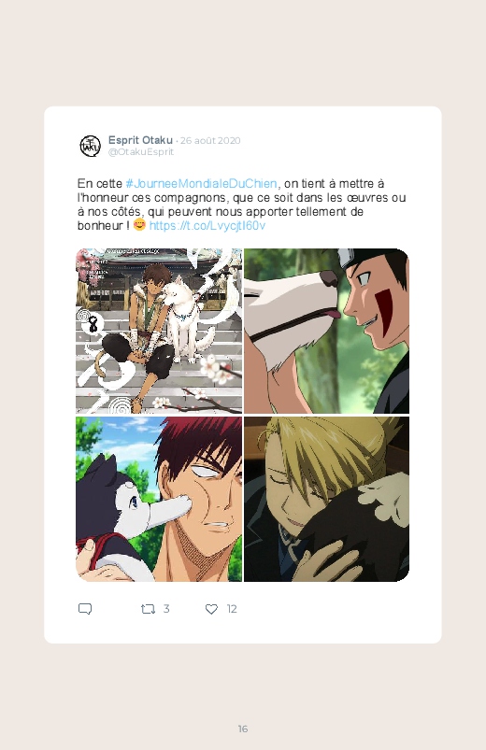
Task: Click the @OtakuEsprit handle
Action: tap(141, 152)
